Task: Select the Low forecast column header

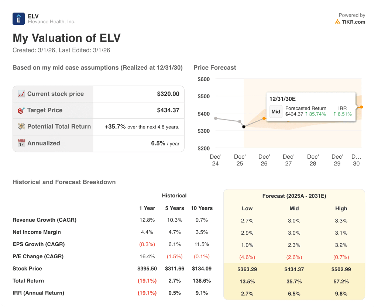Action: tap(247, 208)
